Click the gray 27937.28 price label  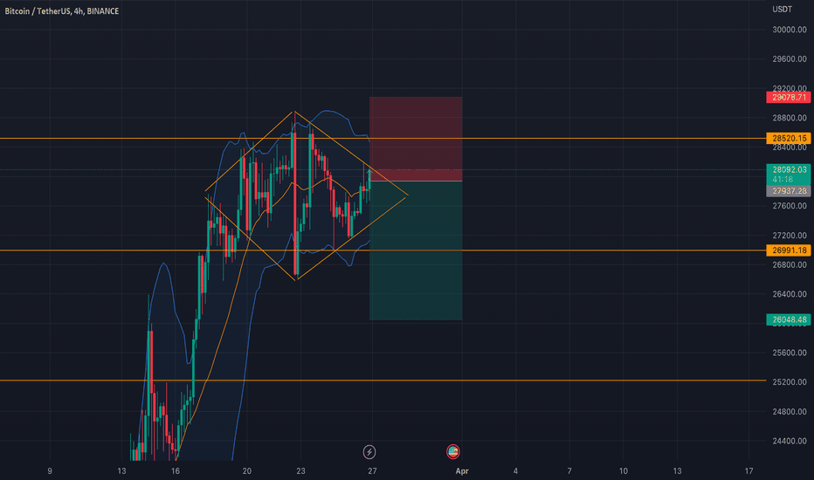click(x=789, y=191)
